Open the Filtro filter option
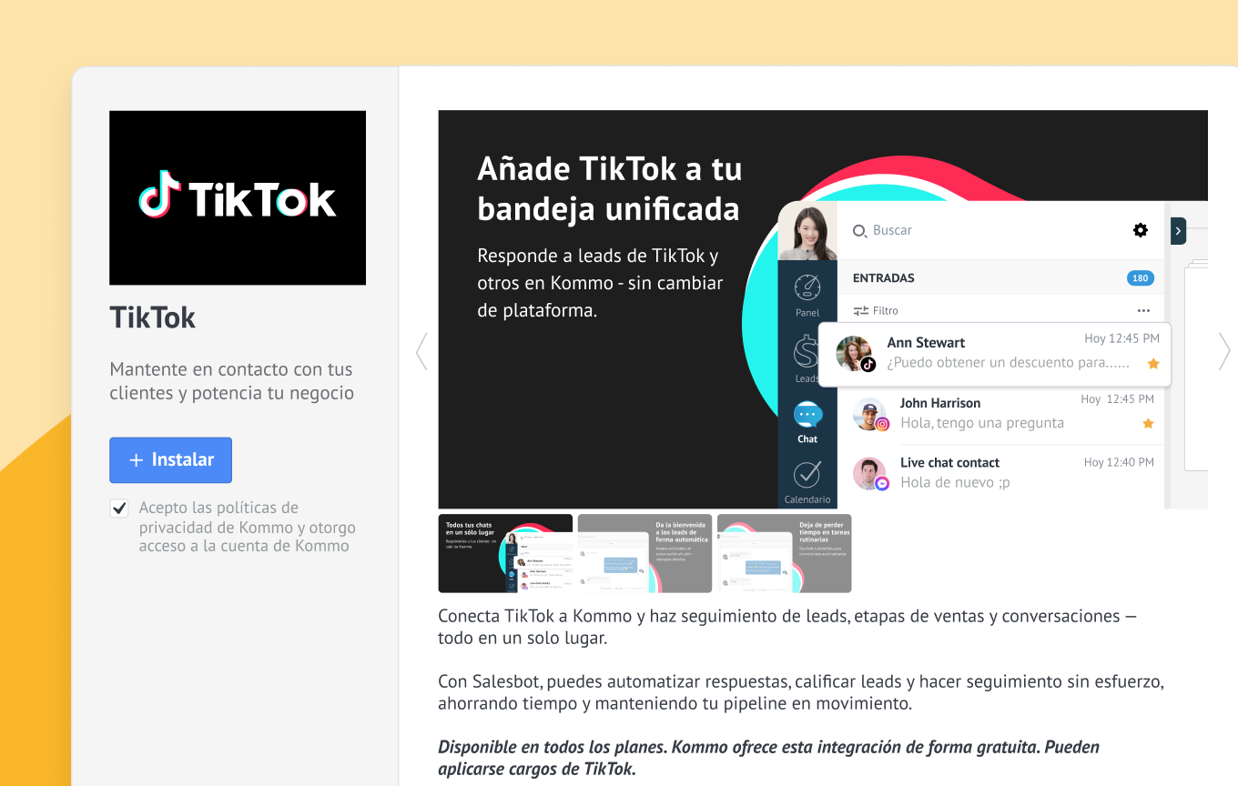 click(876, 311)
